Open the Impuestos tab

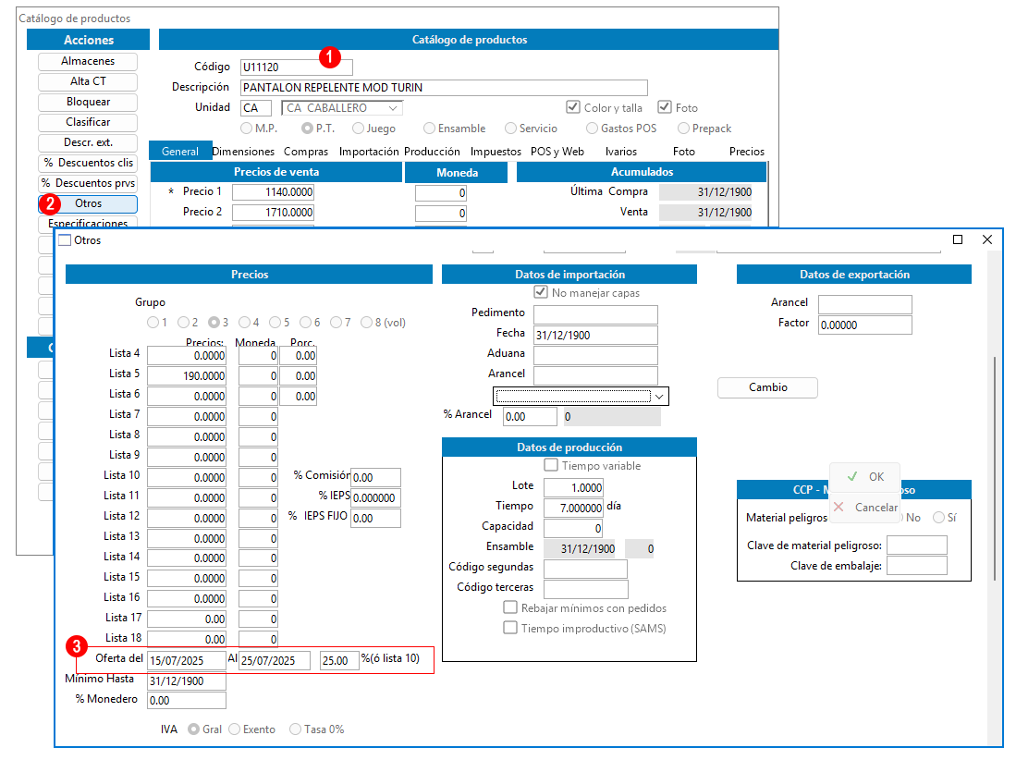point(496,152)
